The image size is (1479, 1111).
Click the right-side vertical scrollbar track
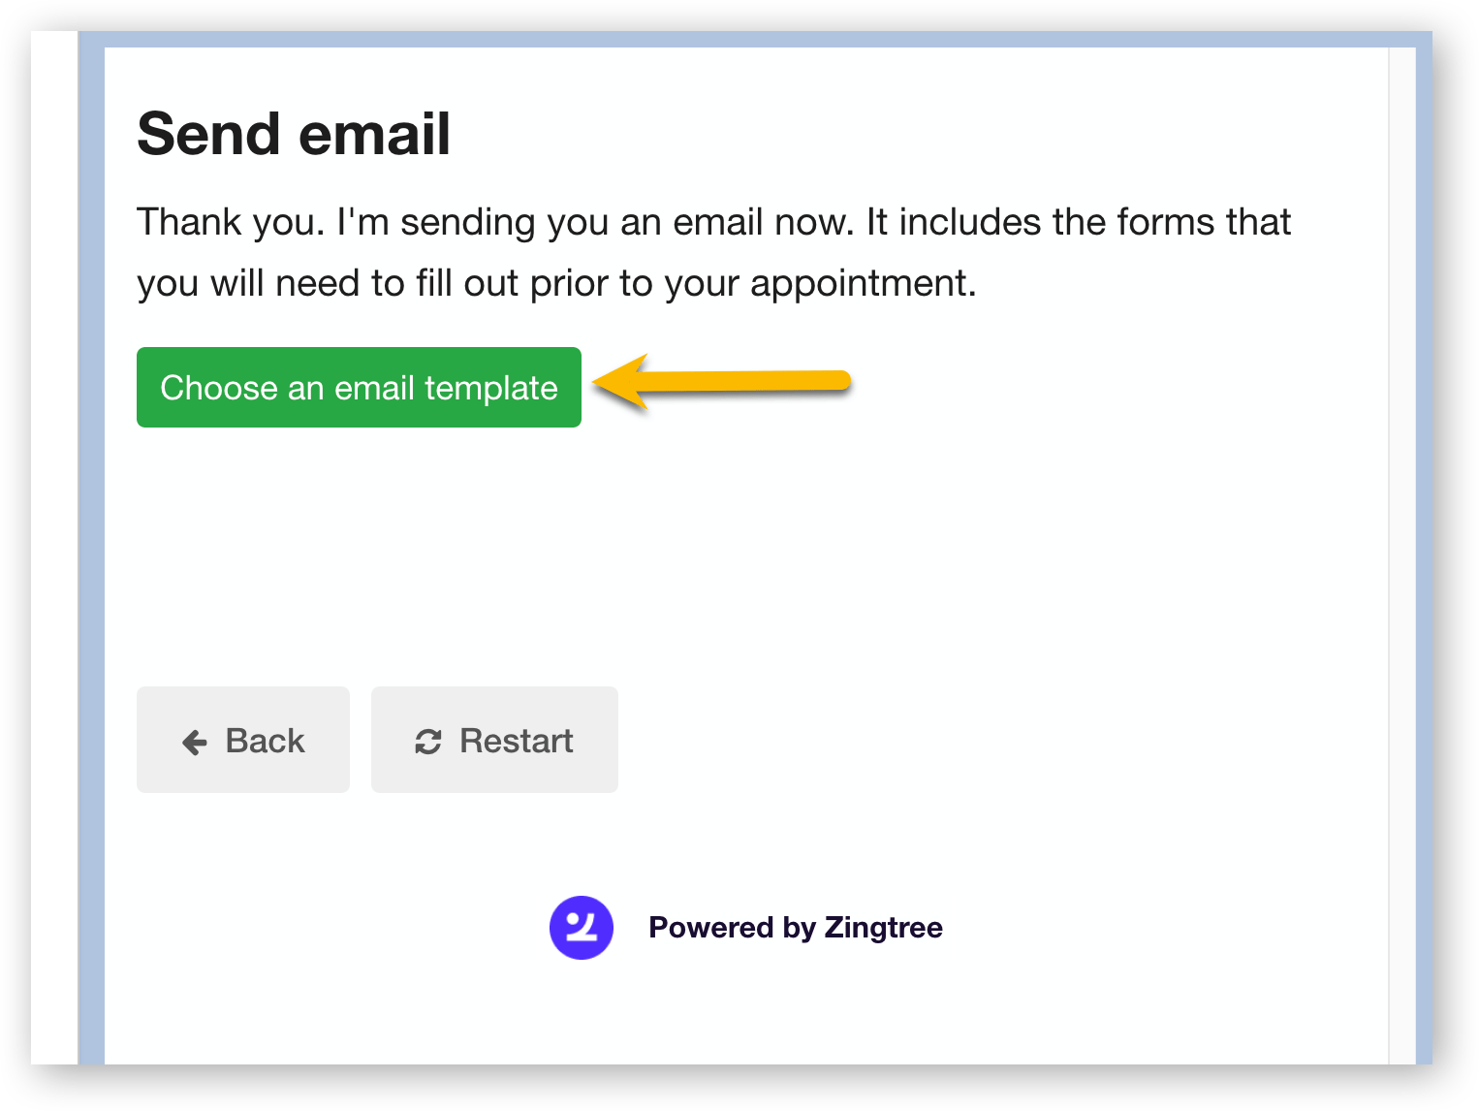1401,555
